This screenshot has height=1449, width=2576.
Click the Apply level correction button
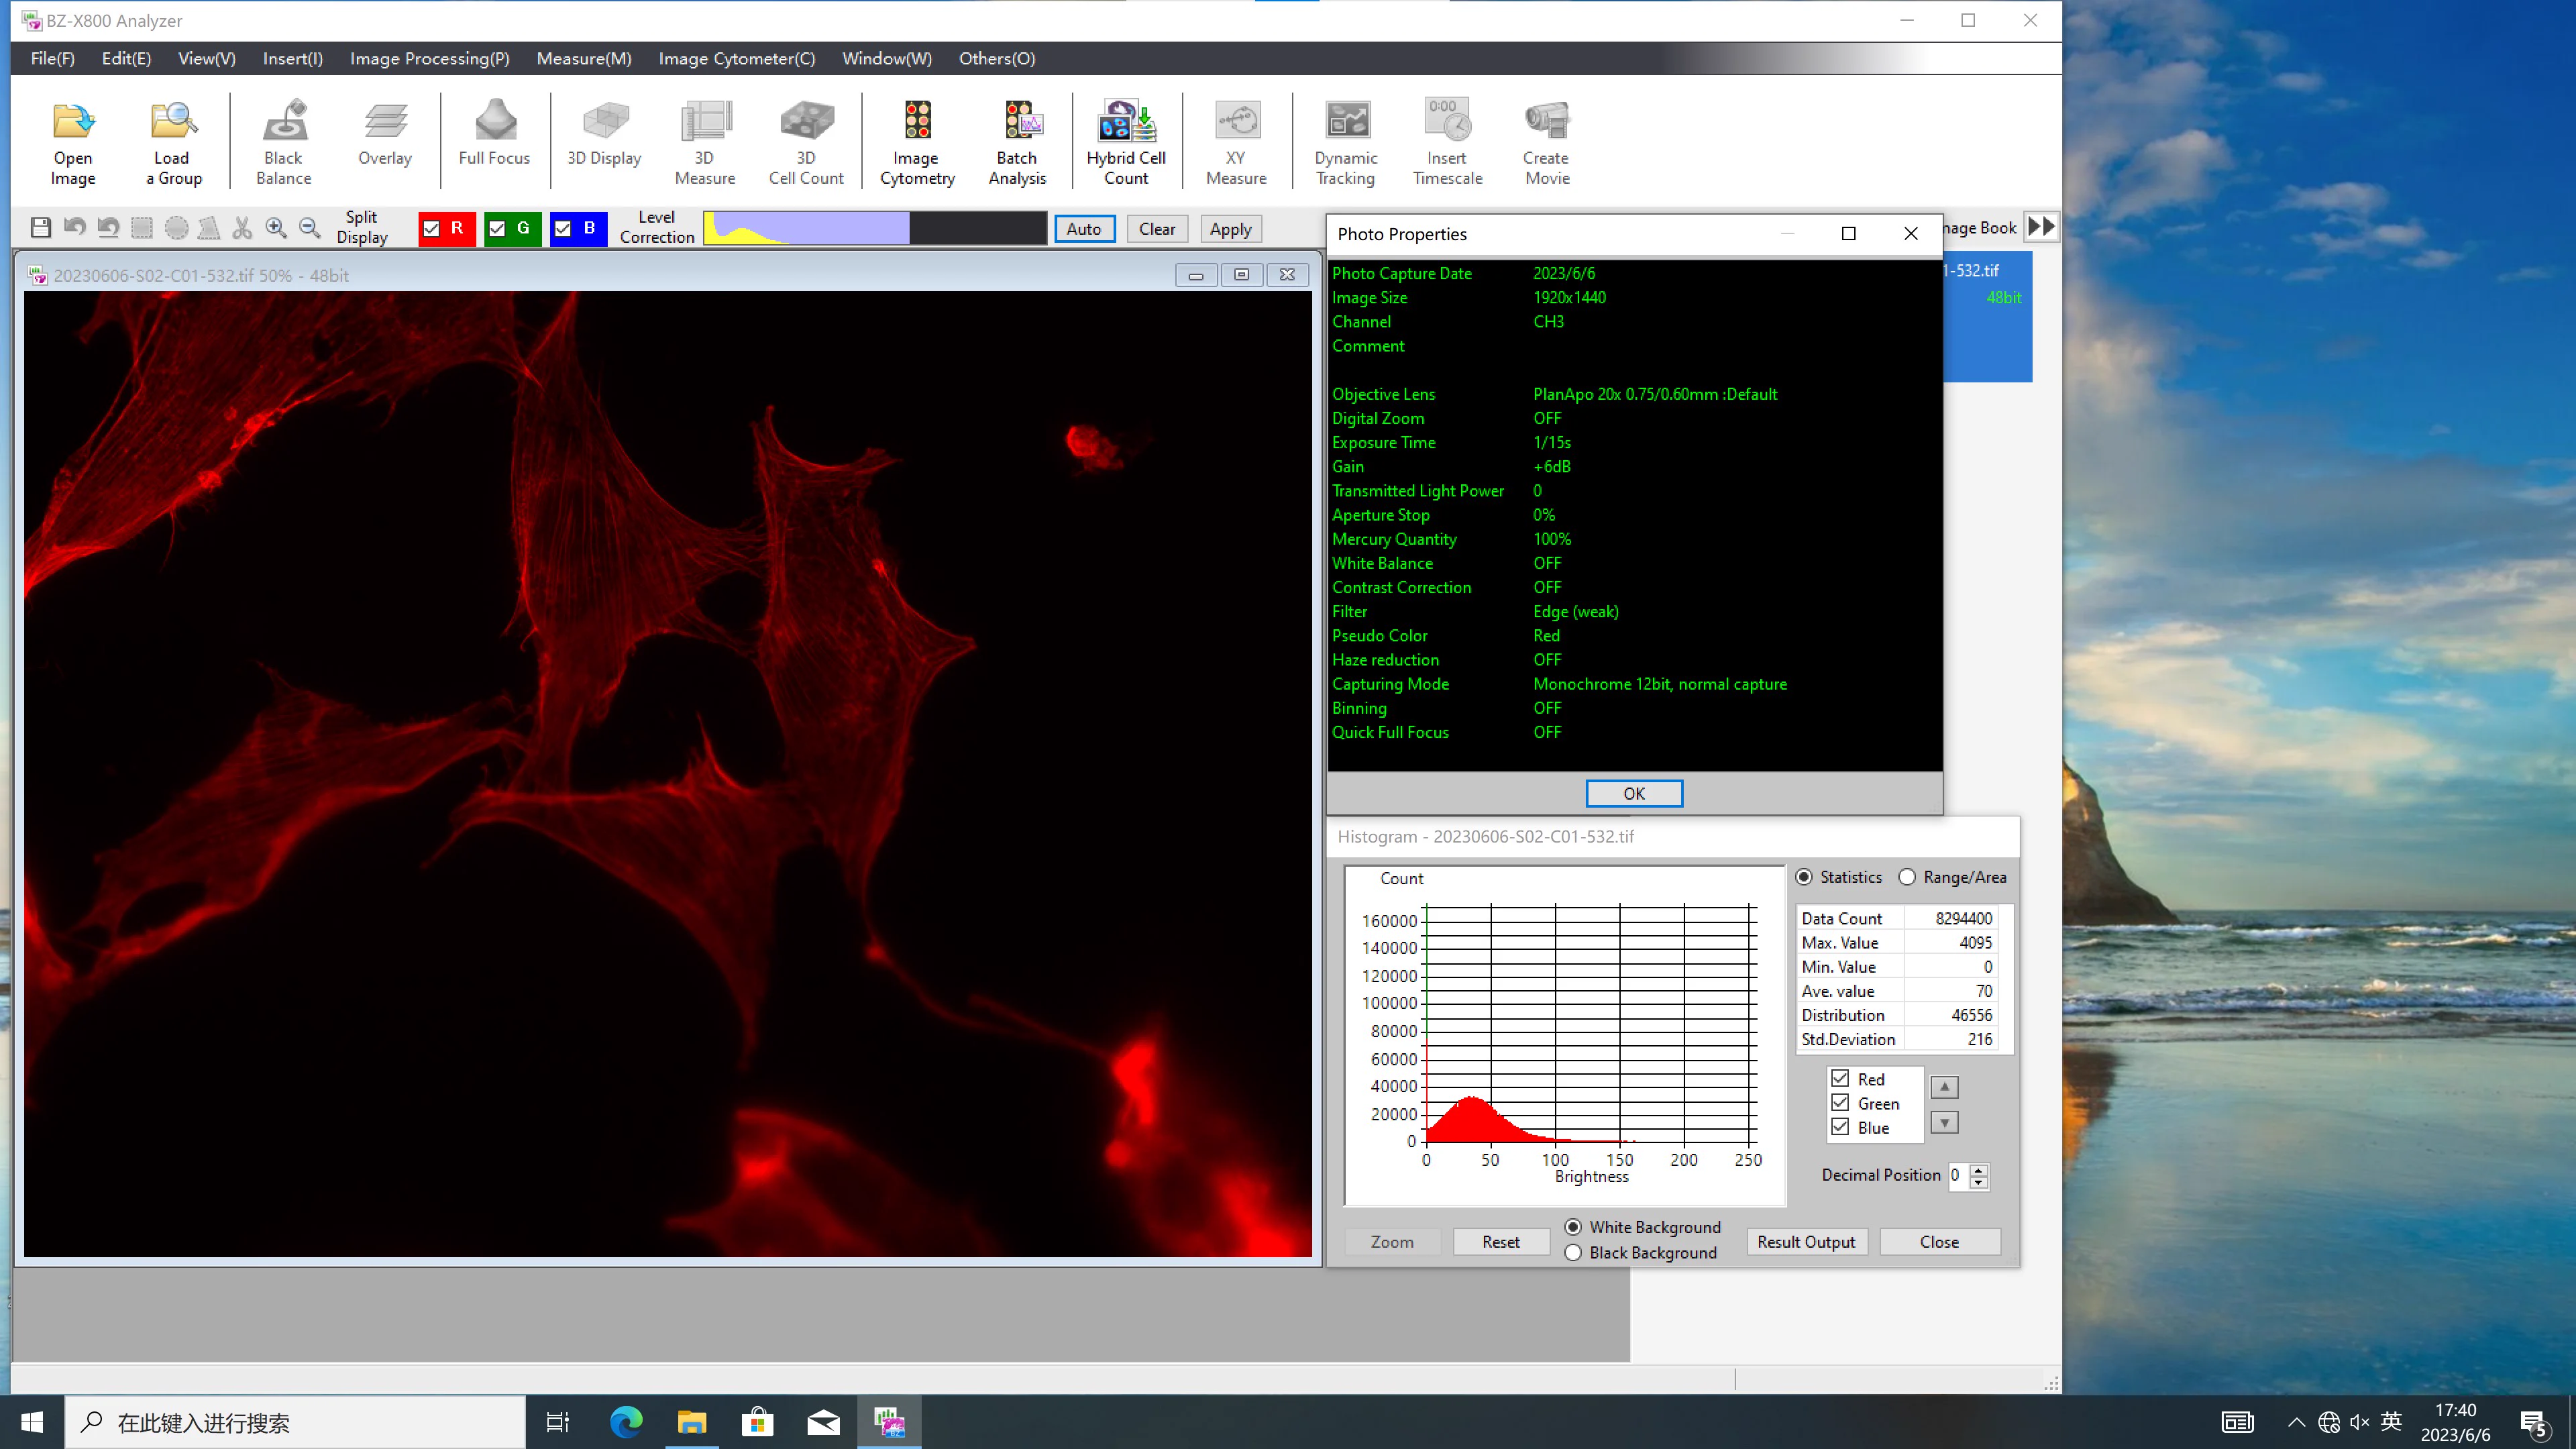(1230, 229)
